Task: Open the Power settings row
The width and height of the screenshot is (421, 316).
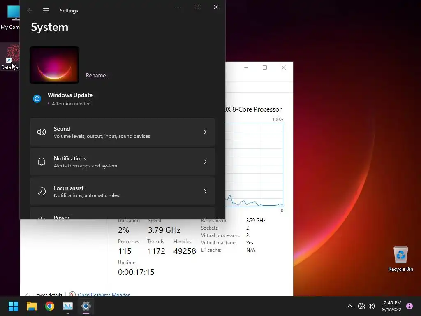Action: click(x=123, y=214)
